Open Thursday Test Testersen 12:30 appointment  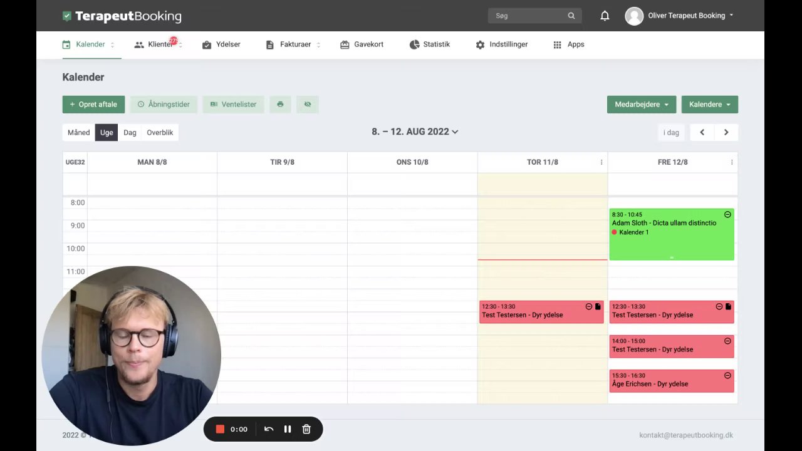coord(541,312)
